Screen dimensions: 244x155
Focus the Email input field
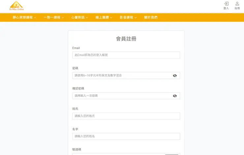(126, 55)
